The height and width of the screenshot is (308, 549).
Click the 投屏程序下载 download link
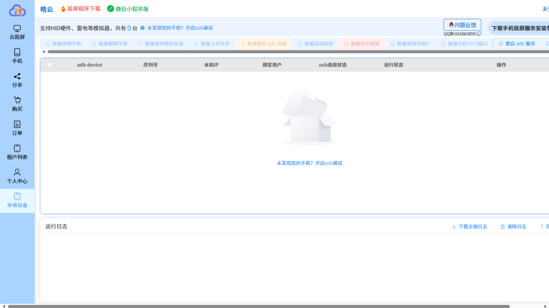tap(80, 9)
